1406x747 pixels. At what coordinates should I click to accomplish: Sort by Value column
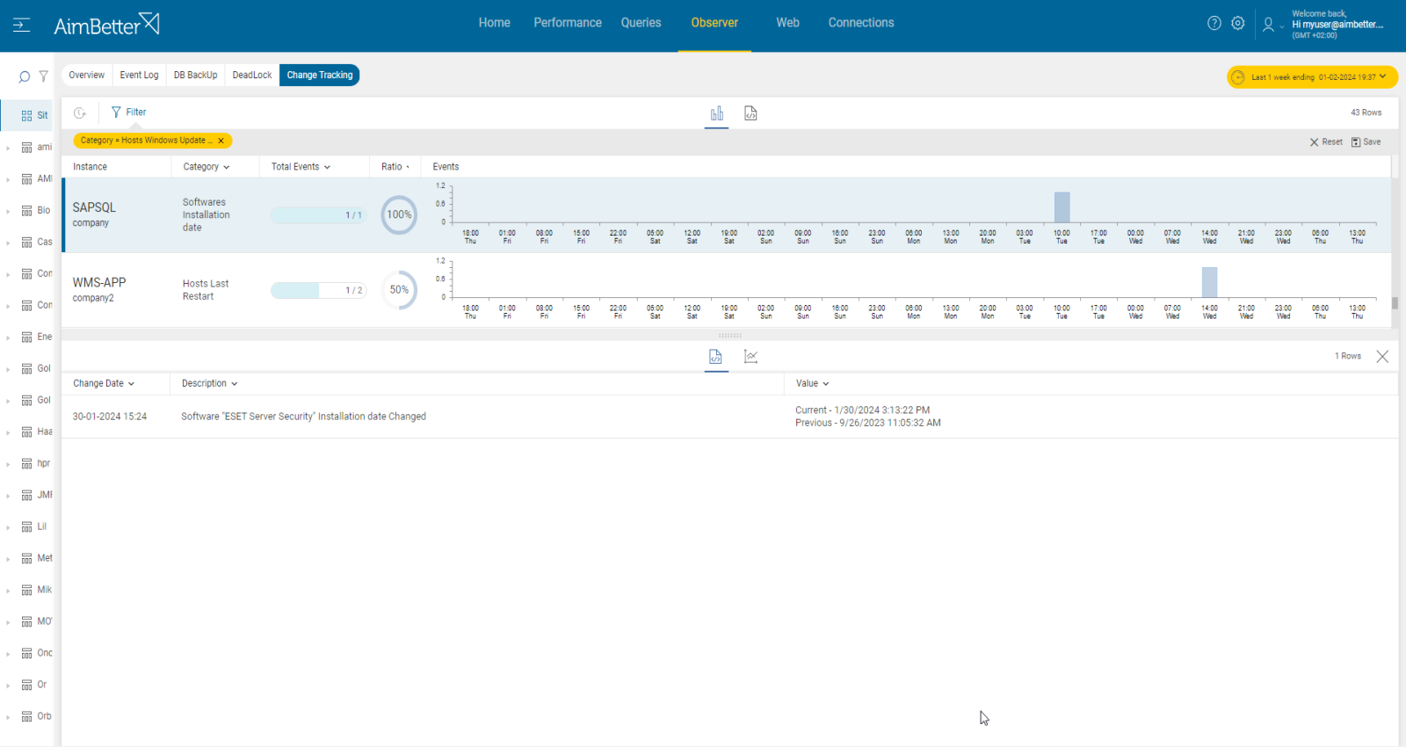pos(812,384)
